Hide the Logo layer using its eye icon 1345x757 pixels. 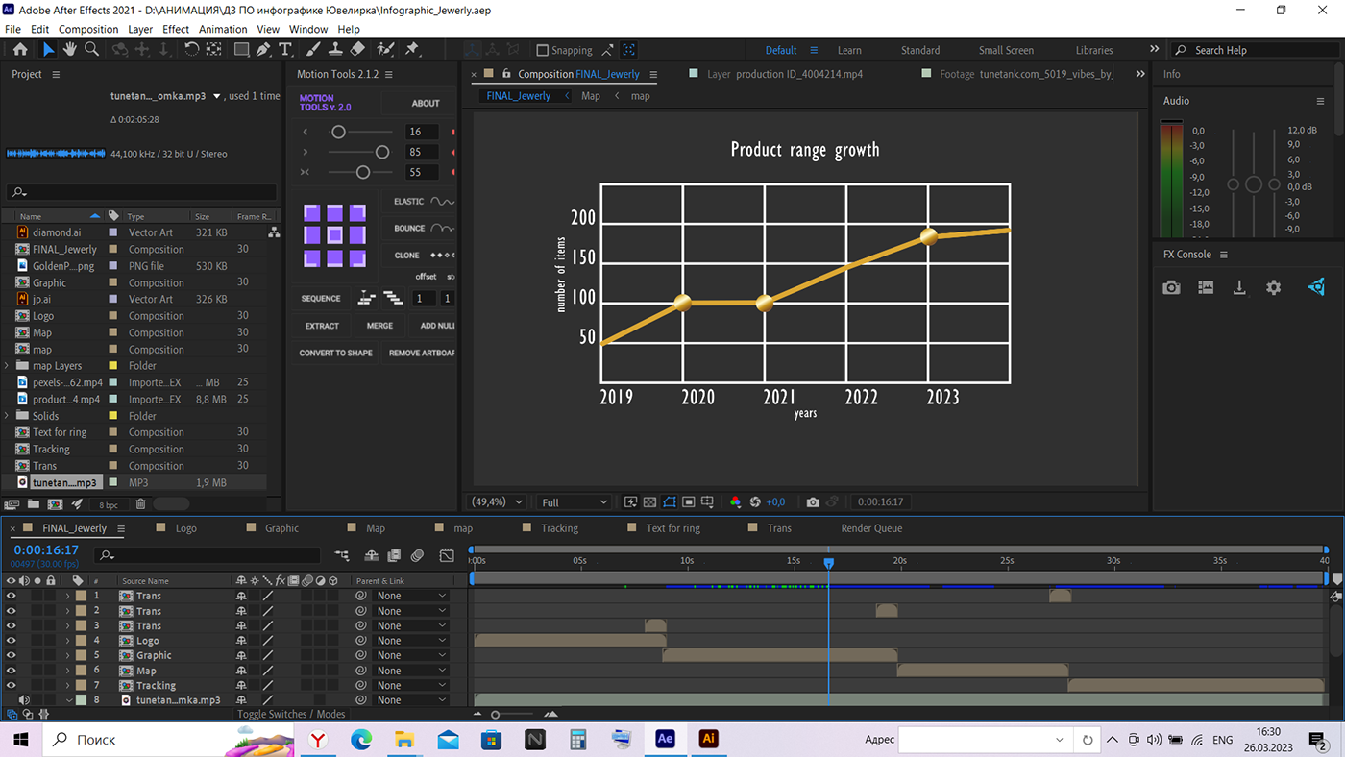click(x=12, y=641)
